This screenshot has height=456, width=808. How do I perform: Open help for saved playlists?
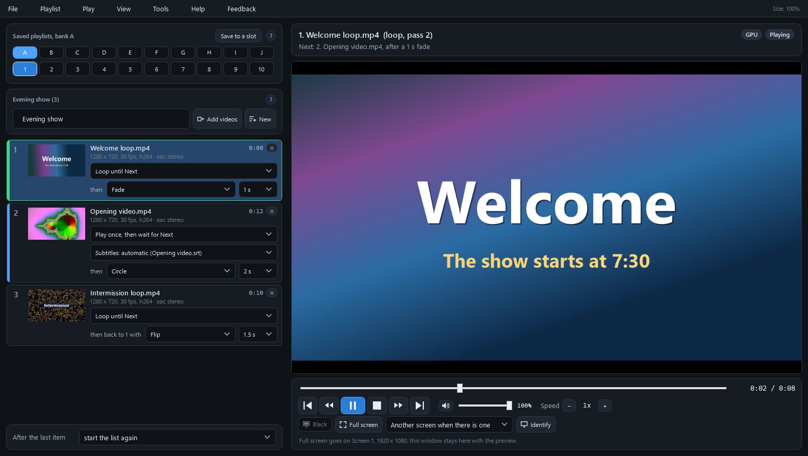(271, 36)
